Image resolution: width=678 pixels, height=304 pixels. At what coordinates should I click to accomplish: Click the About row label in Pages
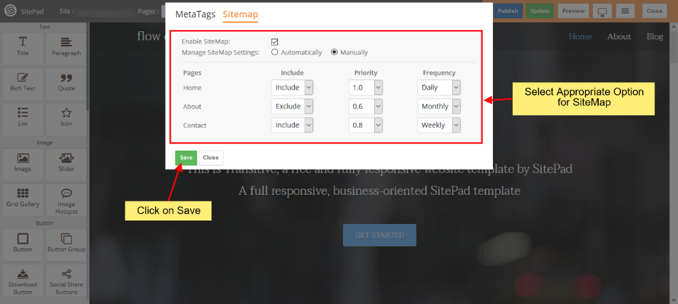click(x=193, y=106)
